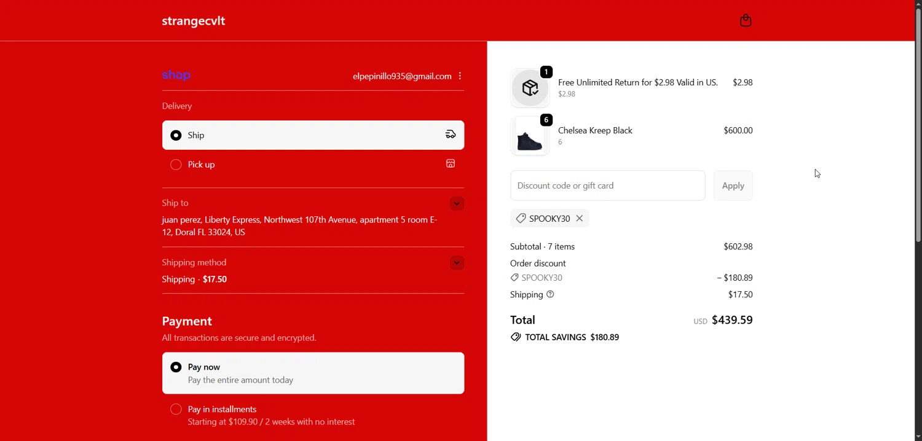Click the Discount code or gift card field

click(607, 185)
